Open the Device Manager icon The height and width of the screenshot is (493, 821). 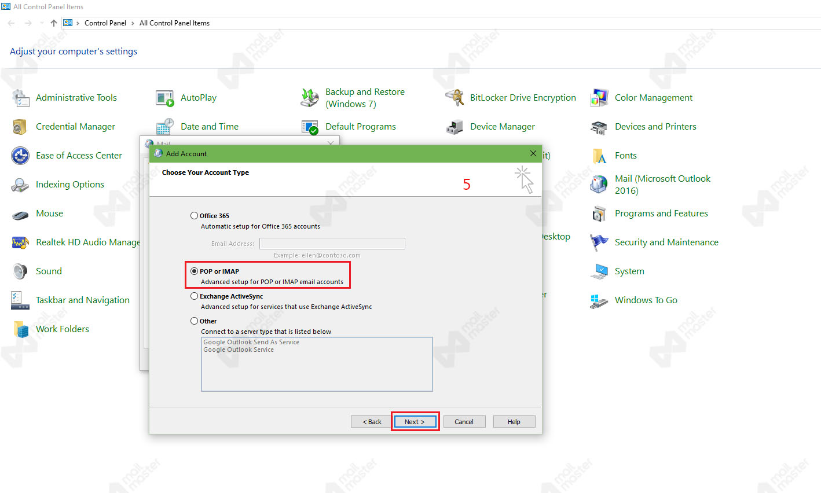point(455,127)
